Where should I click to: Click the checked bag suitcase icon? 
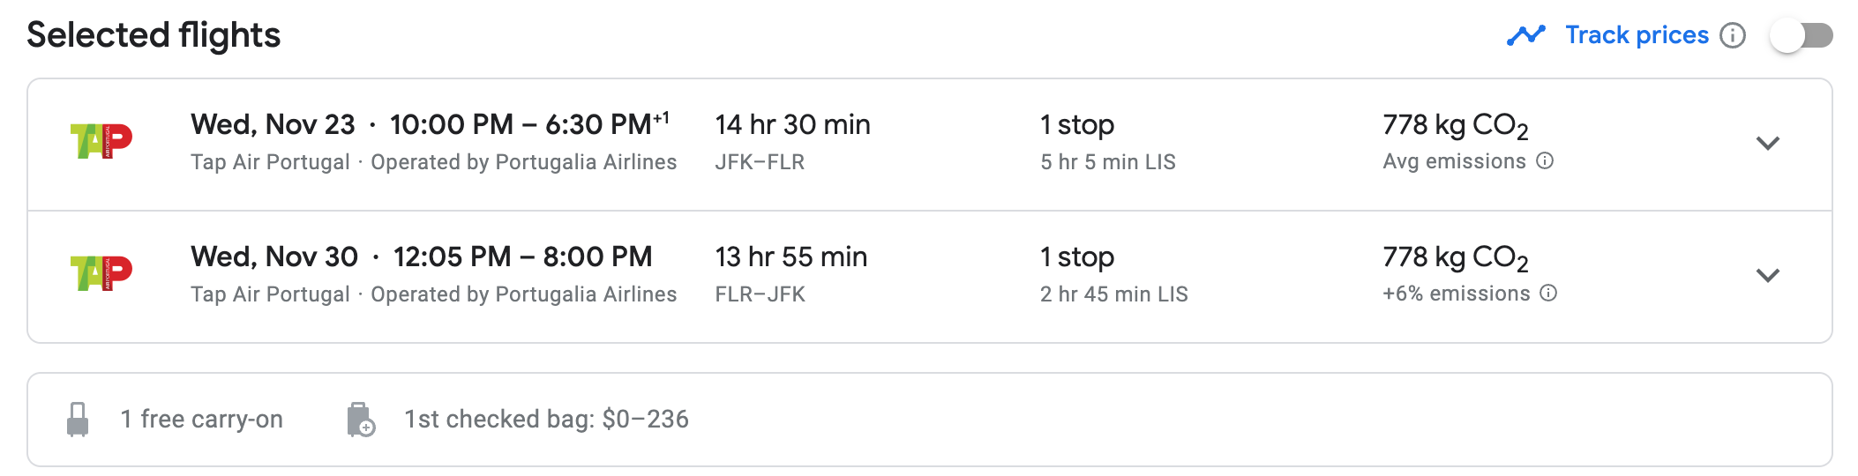(361, 420)
